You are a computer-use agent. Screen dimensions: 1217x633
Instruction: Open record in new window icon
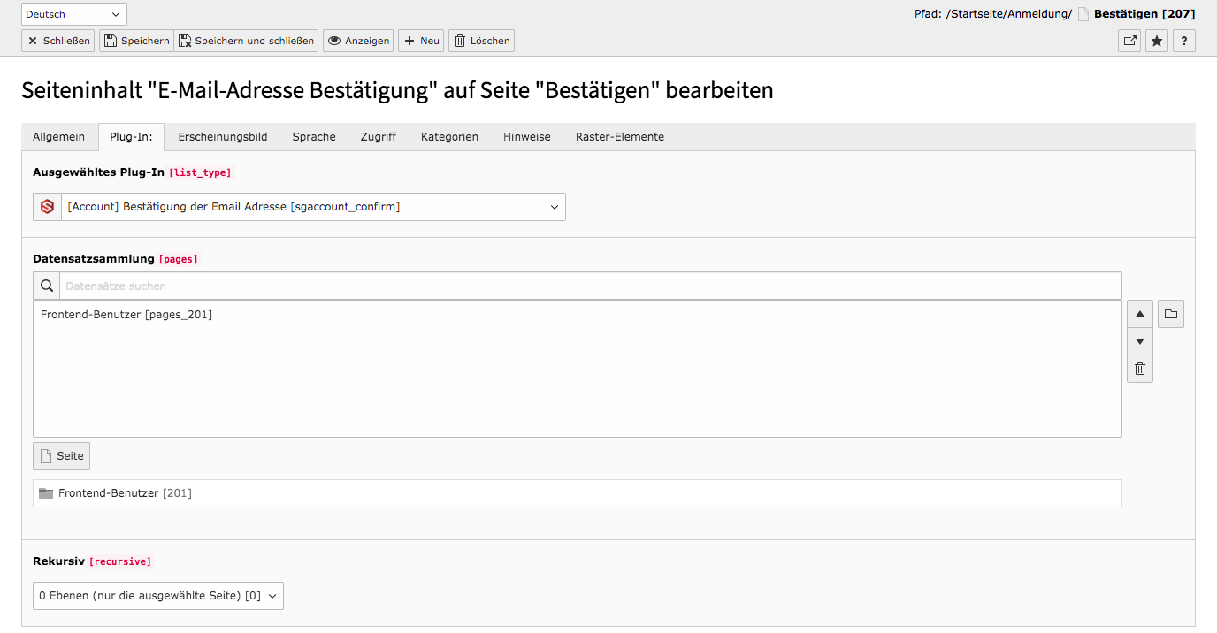(1129, 41)
